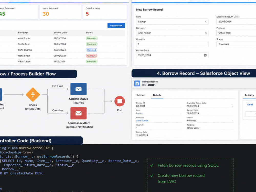
Task: Click the Items Returned card value 30
Action: (x=46, y=14)
